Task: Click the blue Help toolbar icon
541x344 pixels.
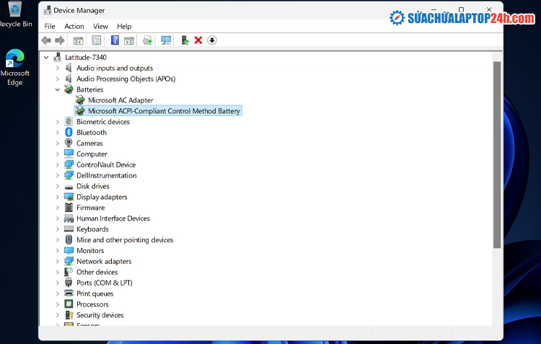Action: click(115, 40)
